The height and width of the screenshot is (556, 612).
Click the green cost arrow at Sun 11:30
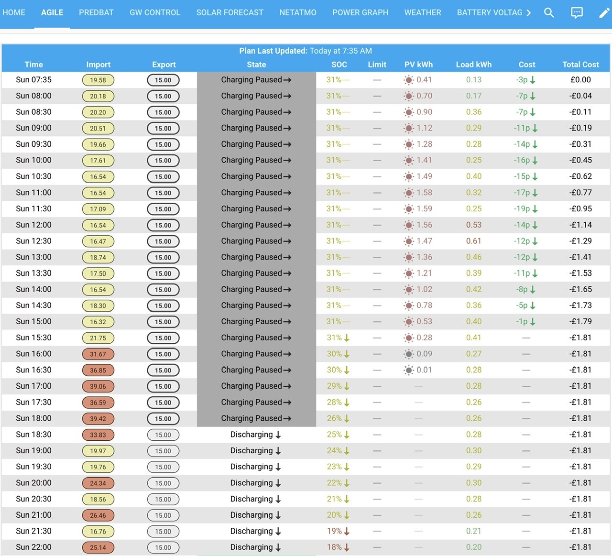tap(535, 209)
